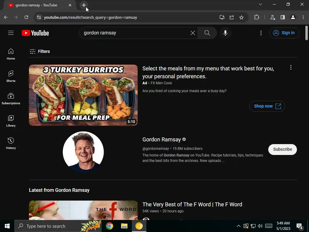This screenshot has width=309, height=232.
Task: Open History in the sidebar
Action: click(11, 143)
